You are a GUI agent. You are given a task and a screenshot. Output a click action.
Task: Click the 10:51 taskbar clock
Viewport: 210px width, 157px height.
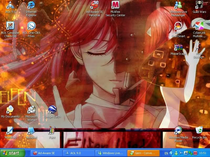pos(203,153)
